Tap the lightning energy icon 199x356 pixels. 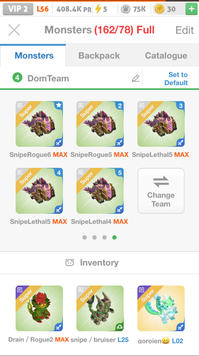pyautogui.click(x=98, y=9)
